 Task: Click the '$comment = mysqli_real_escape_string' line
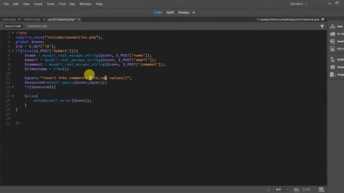click(x=95, y=64)
